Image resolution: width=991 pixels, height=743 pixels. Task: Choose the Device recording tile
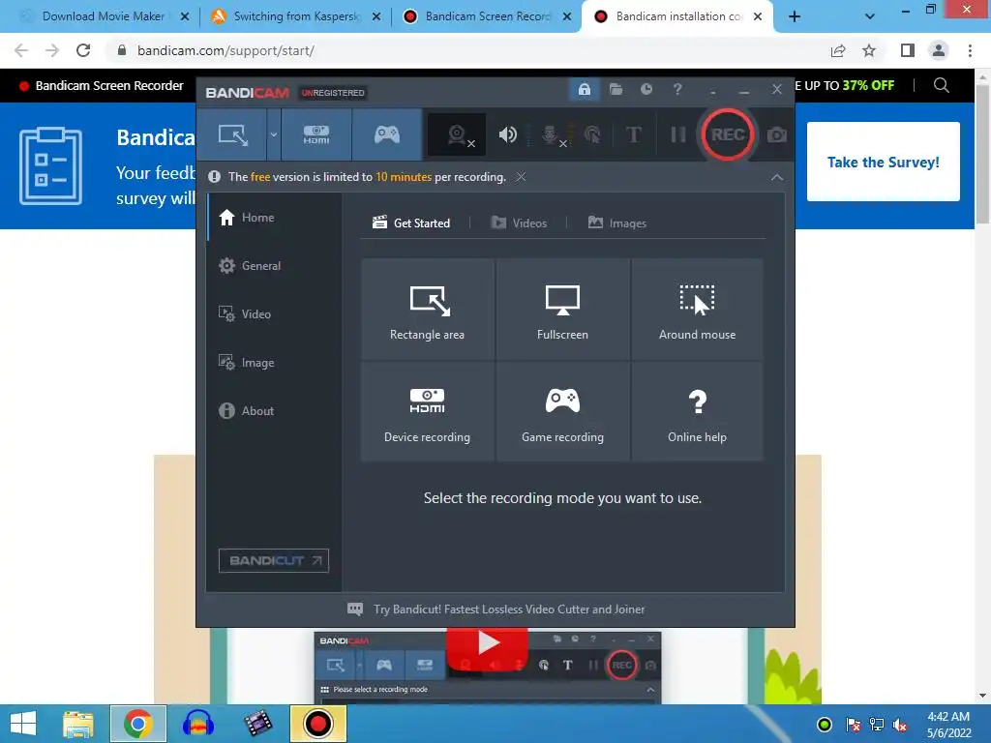[427, 411]
